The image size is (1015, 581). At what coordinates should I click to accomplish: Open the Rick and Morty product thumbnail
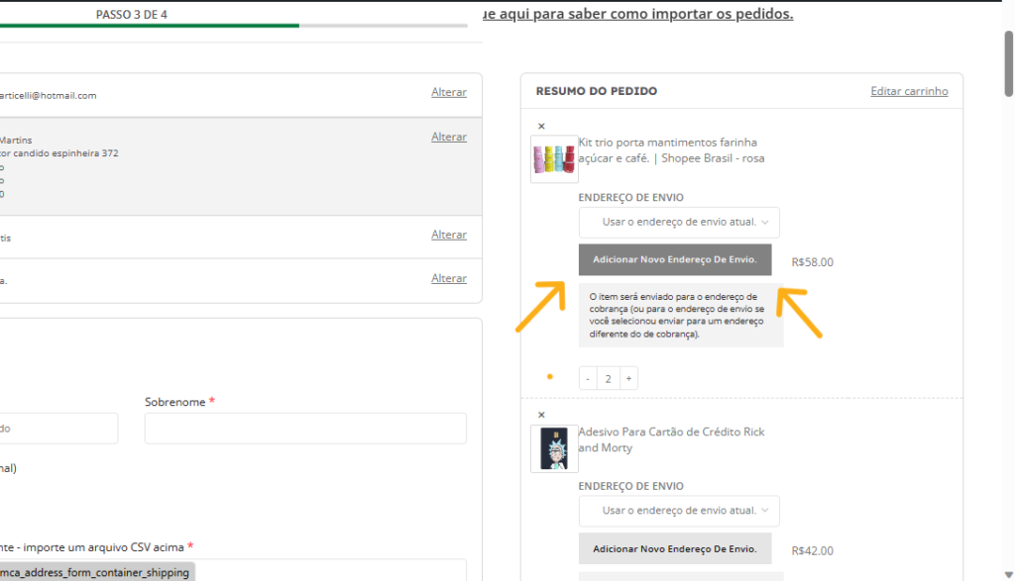[x=554, y=448]
